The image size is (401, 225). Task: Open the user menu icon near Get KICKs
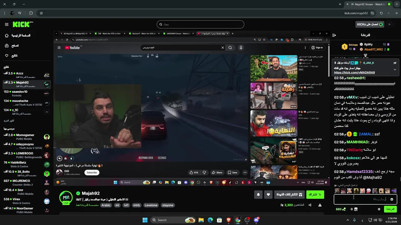(389, 24)
